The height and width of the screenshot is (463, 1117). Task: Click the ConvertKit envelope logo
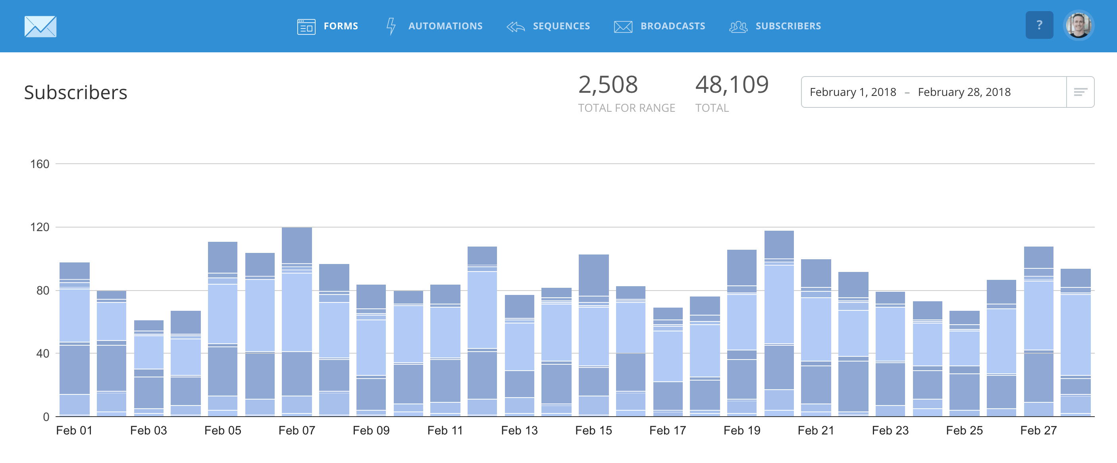point(40,27)
